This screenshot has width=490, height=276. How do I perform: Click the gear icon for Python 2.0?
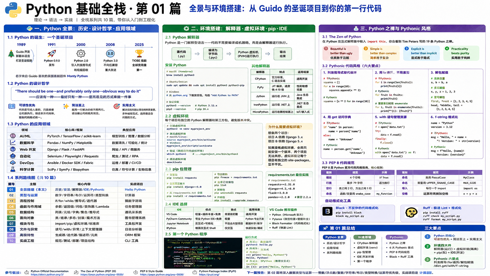point(81,54)
